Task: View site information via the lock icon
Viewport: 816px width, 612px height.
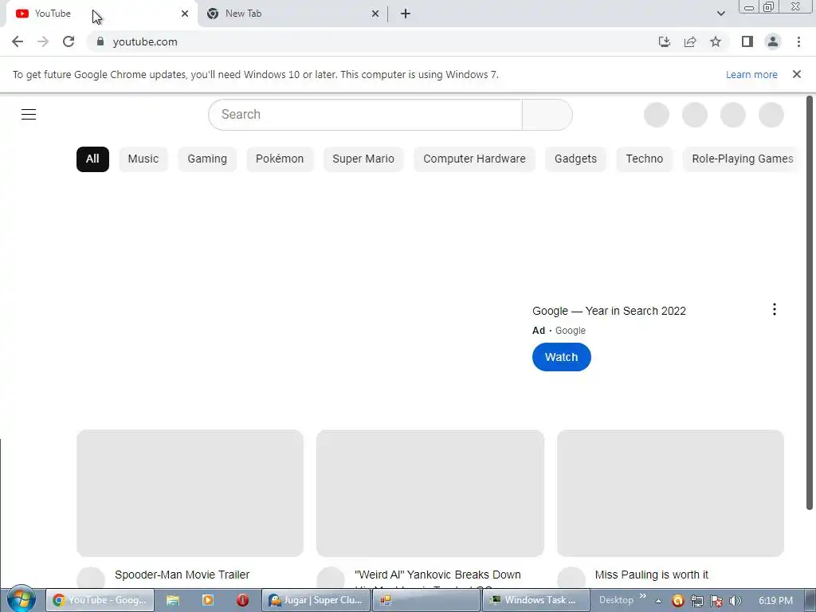Action: (x=100, y=41)
